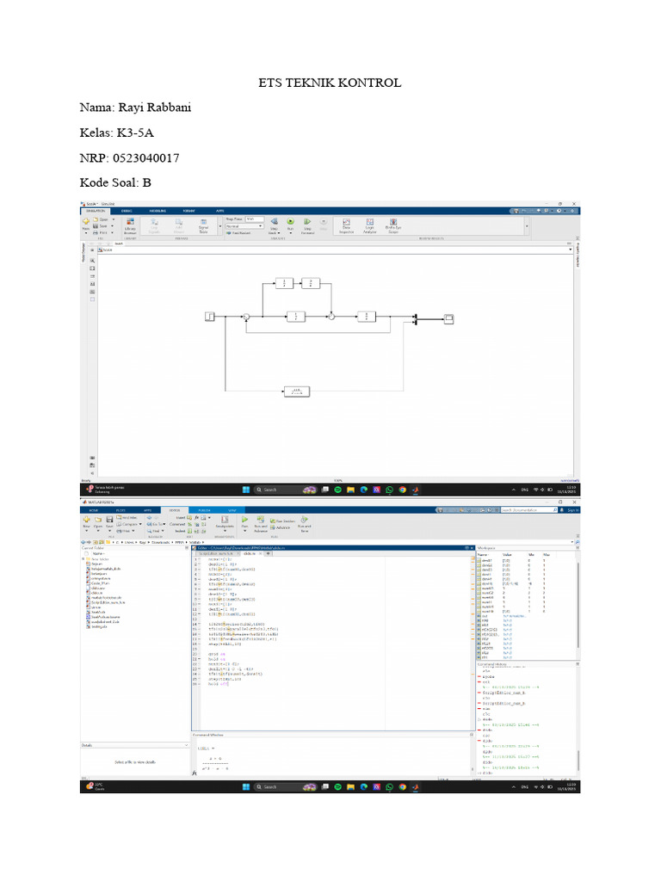The image size is (661, 881).
Task: Switch to EDITOR tab in MATLAB
Action: click(175, 510)
